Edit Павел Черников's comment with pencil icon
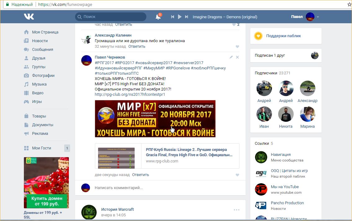 coord(231,57)
